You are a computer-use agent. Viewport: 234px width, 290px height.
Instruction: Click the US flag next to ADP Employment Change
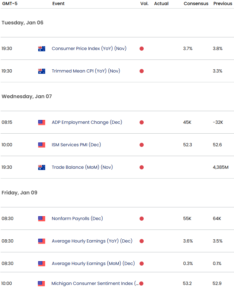(x=41, y=122)
